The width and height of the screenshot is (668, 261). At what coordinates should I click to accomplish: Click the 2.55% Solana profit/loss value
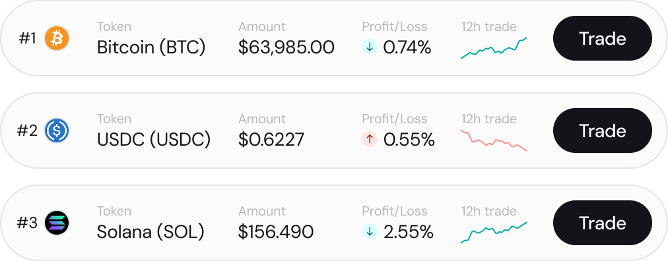[x=409, y=232]
